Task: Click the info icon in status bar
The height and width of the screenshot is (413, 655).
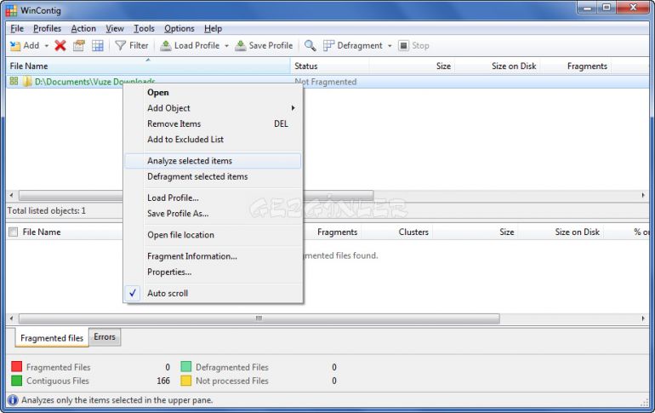Action: [13, 400]
